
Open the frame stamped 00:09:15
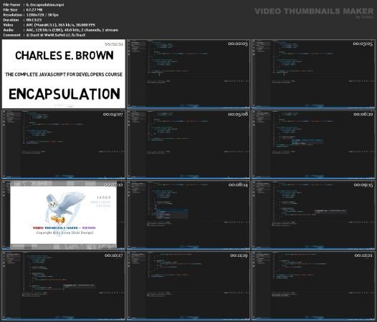tap(313, 215)
